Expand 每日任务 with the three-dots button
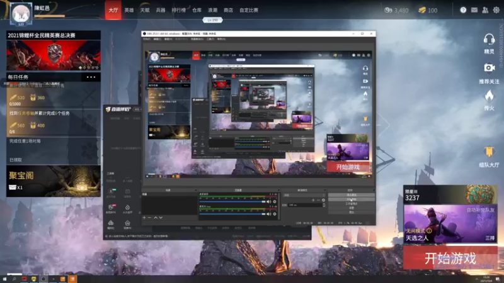The width and height of the screenshot is (504, 283). pyautogui.click(x=91, y=77)
